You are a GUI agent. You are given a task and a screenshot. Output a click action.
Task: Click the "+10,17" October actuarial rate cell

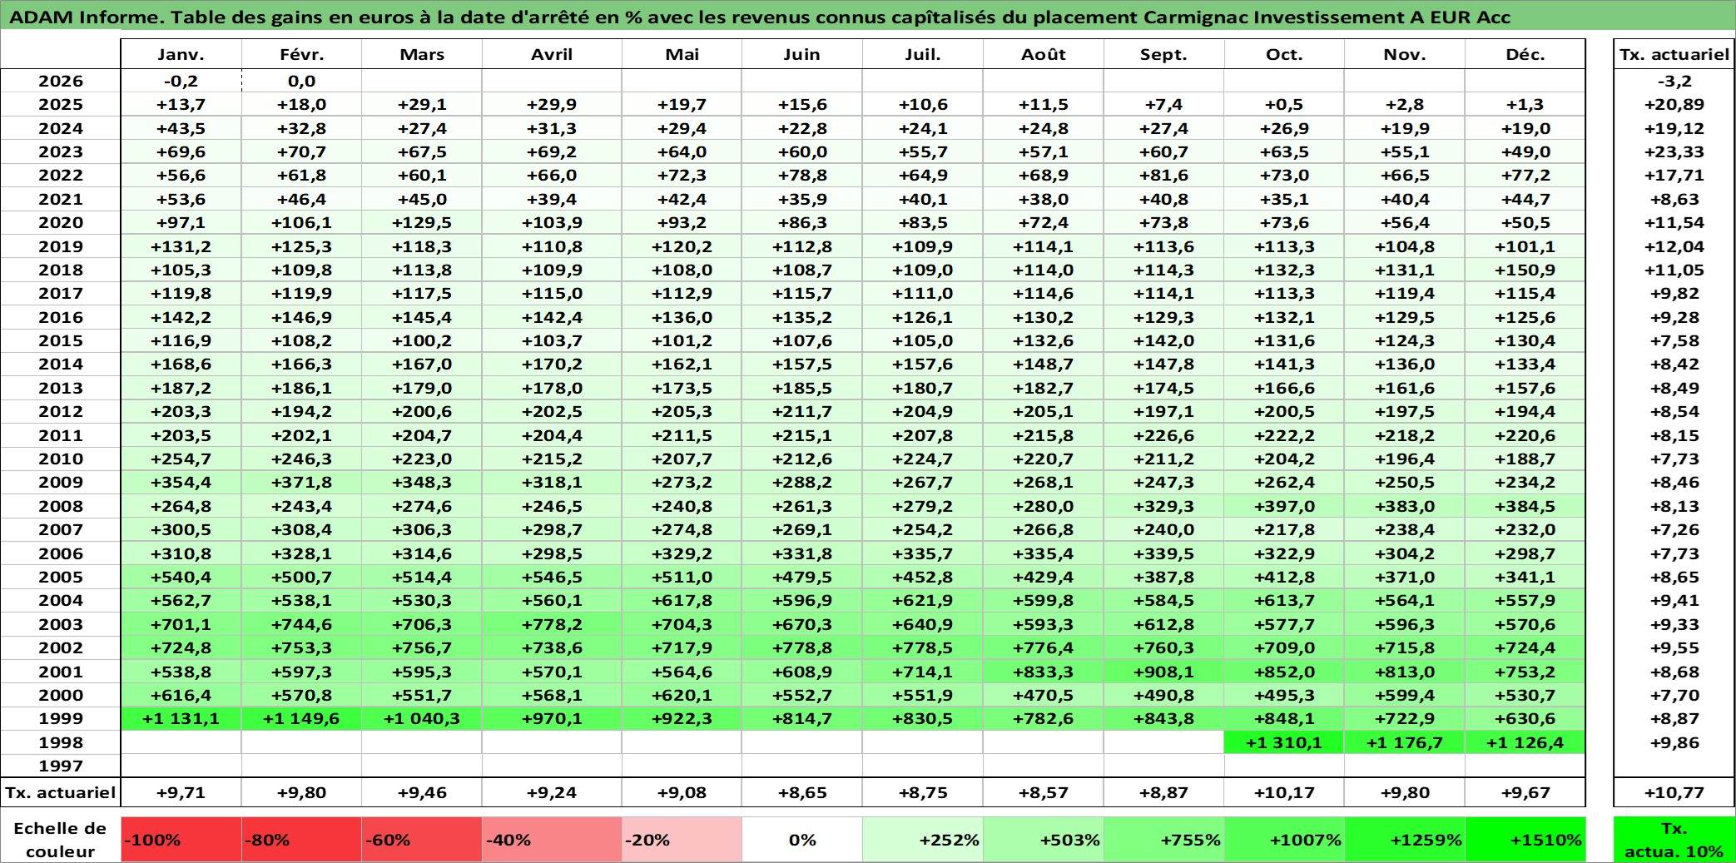(x=1284, y=792)
